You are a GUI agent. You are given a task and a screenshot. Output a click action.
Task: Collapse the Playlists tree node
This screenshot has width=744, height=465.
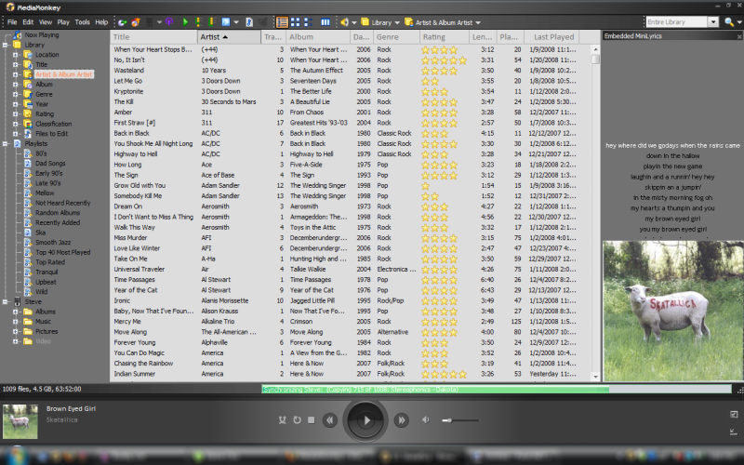click(6, 144)
